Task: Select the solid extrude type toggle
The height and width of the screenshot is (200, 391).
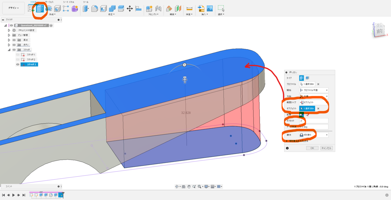Action: 301,78
